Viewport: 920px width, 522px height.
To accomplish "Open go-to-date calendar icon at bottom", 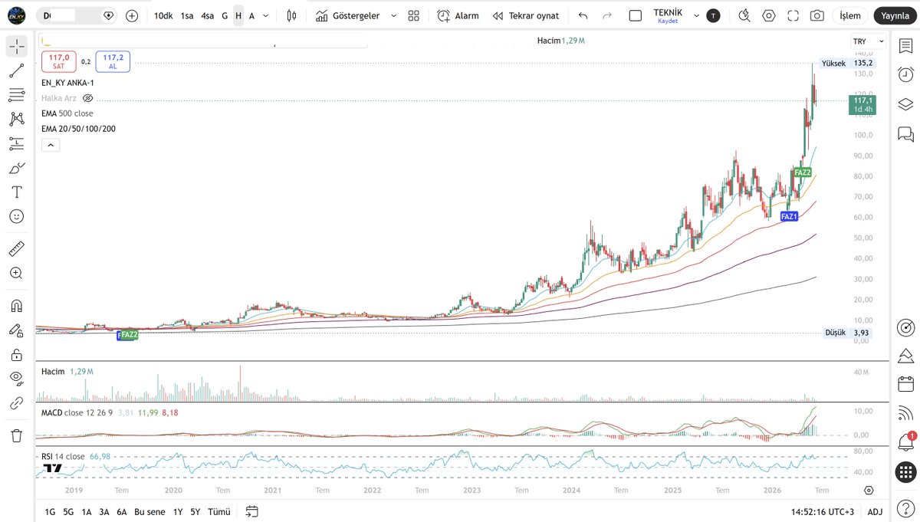I will point(252,511).
